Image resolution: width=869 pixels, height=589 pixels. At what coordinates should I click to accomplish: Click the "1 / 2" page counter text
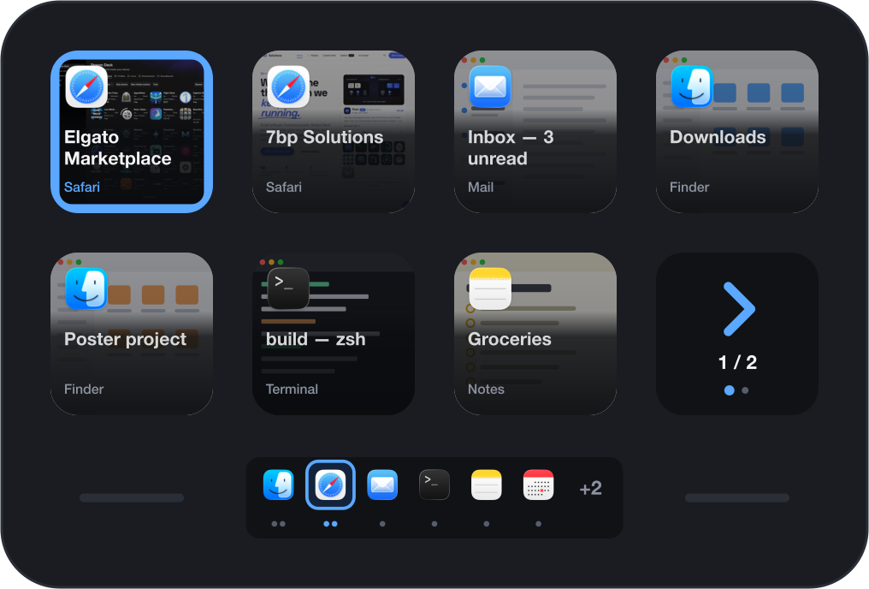point(737,362)
